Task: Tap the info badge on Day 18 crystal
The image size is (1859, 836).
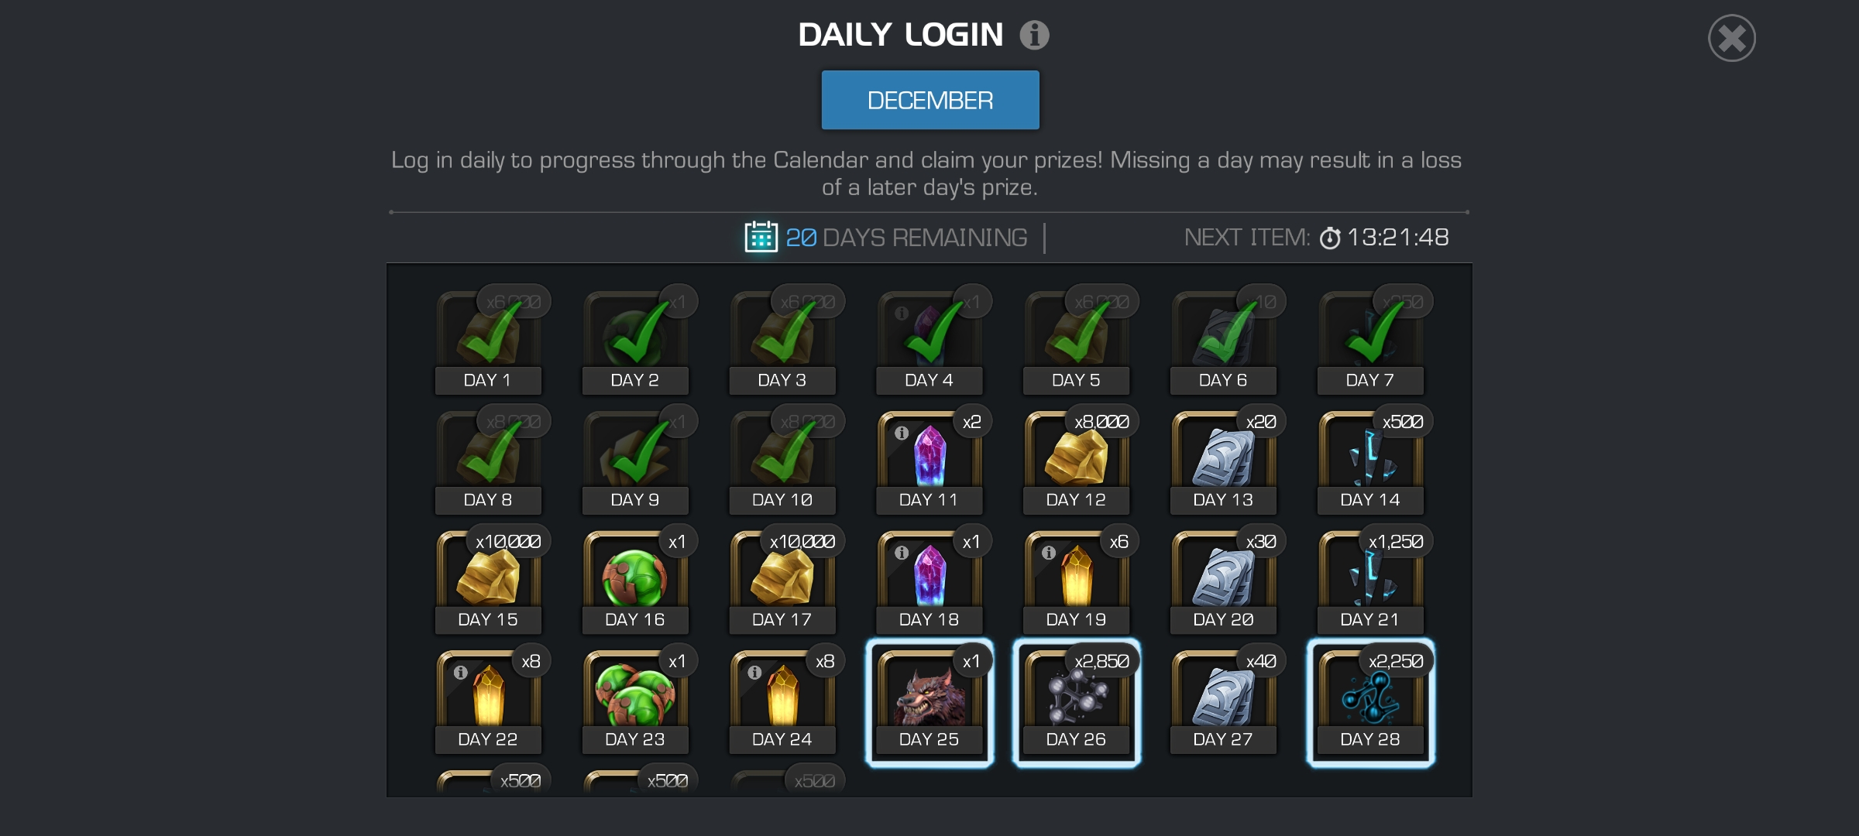Action: 902,553
